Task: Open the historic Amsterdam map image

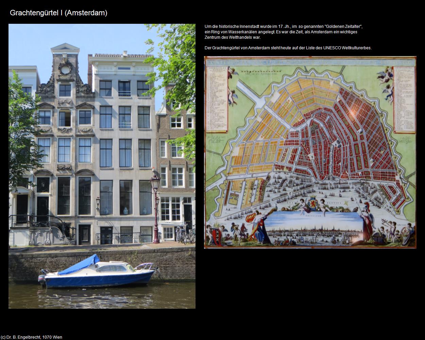Action: [x=310, y=152]
